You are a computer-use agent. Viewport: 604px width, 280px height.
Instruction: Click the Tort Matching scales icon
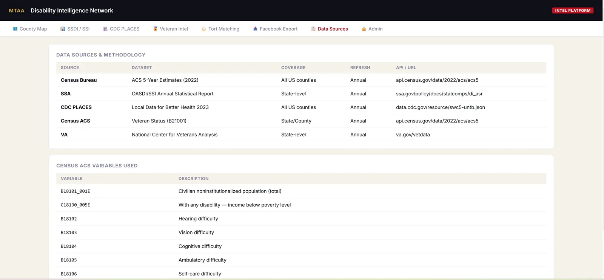(x=204, y=29)
